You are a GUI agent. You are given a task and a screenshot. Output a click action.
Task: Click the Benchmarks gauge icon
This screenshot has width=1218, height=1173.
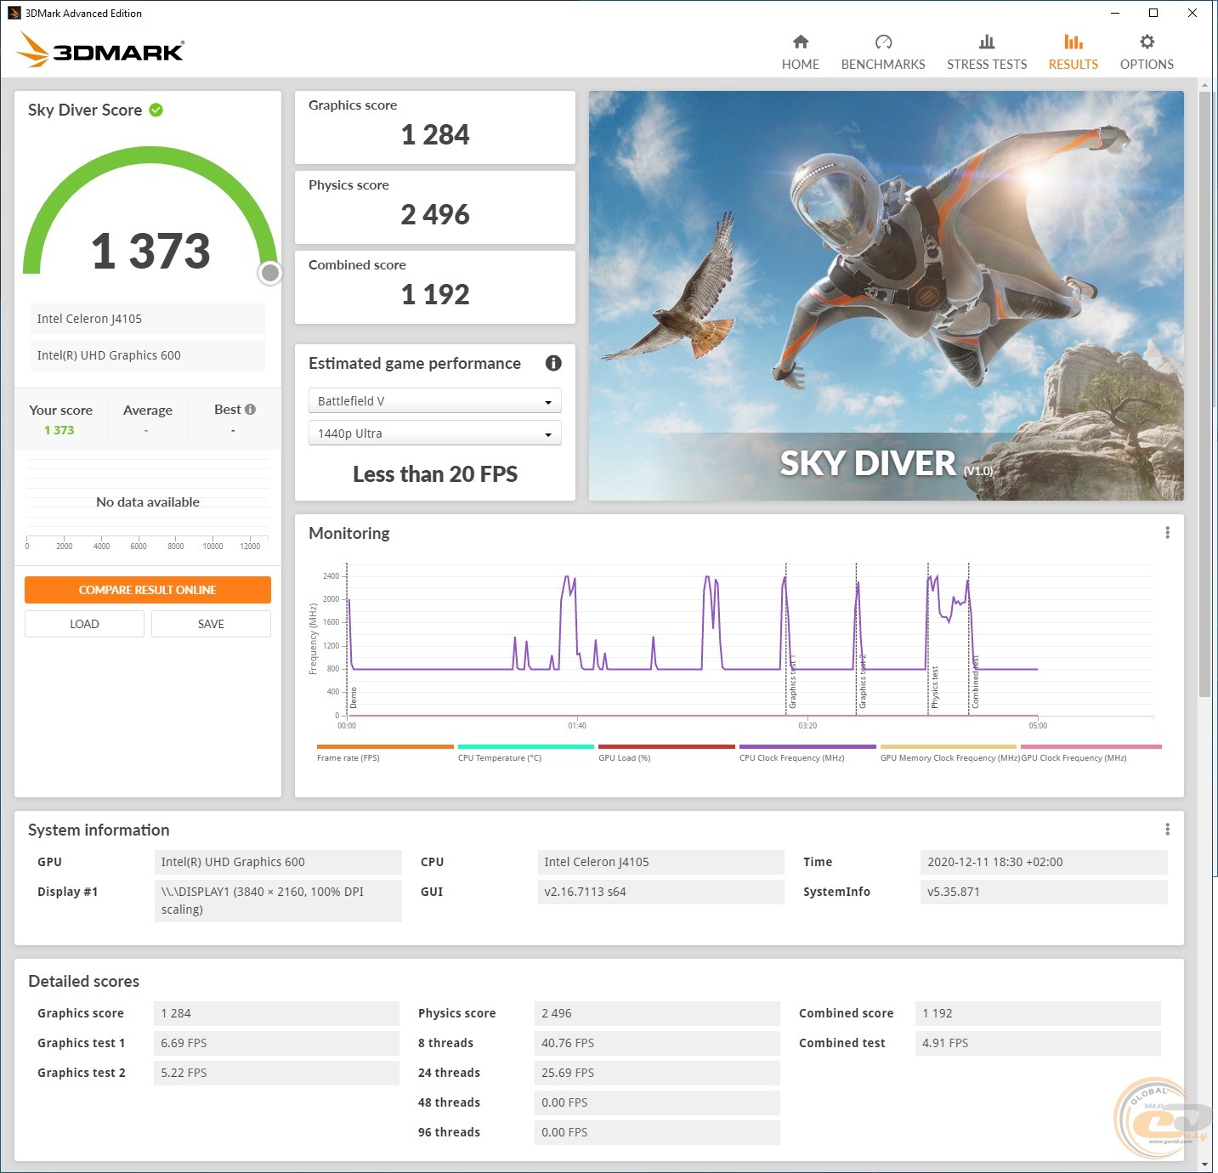coord(883,42)
